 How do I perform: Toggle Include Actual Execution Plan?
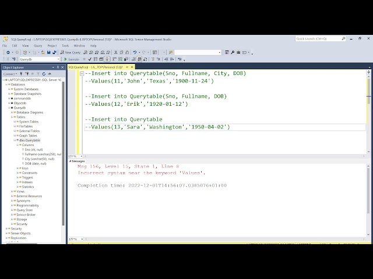pyautogui.click(x=115, y=59)
